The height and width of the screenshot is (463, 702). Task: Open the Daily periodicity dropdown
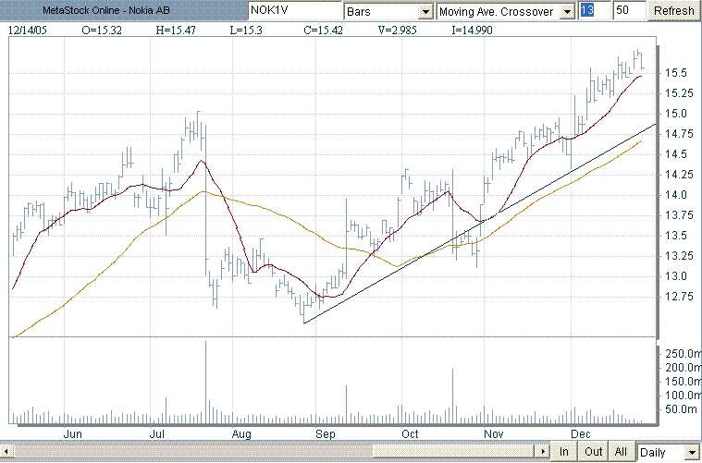coord(692,452)
